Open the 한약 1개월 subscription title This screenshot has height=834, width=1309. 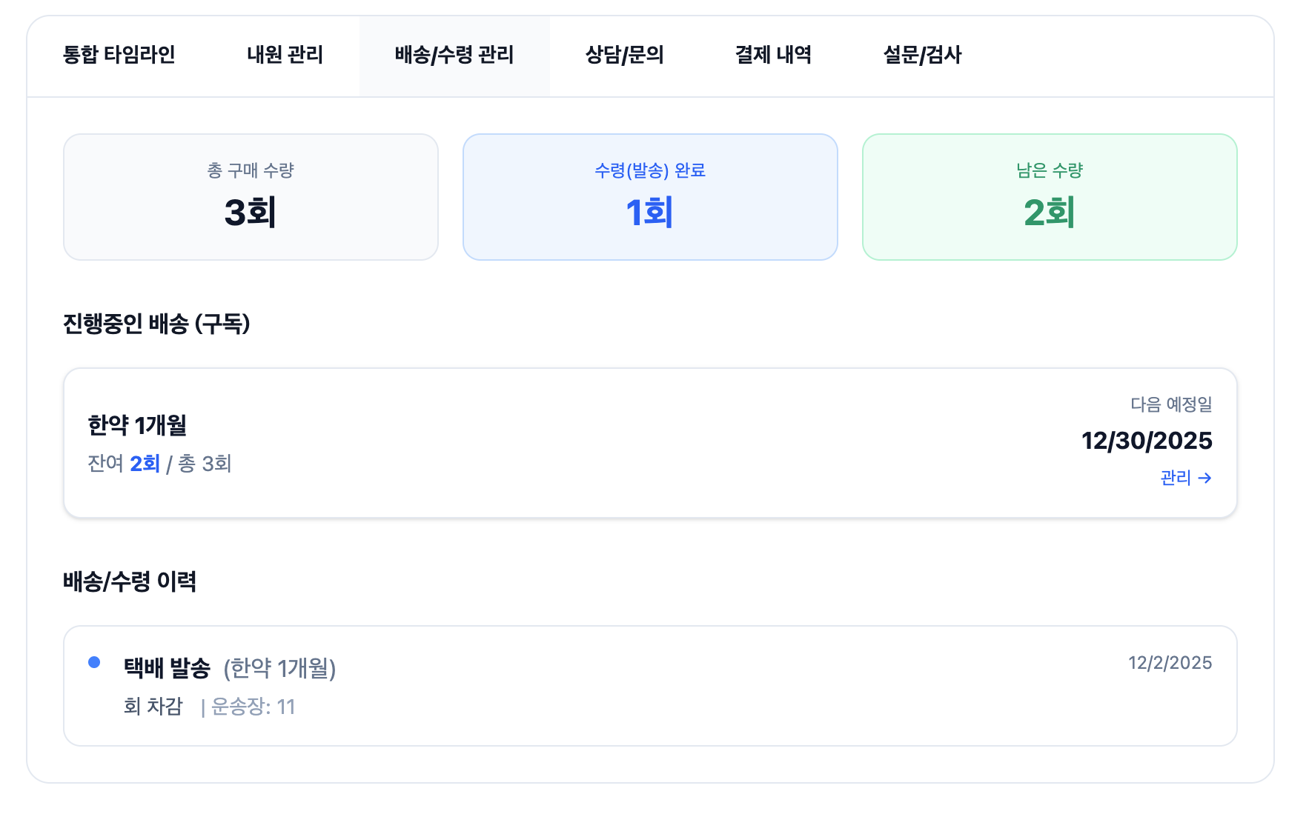pyautogui.click(x=137, y=425)
